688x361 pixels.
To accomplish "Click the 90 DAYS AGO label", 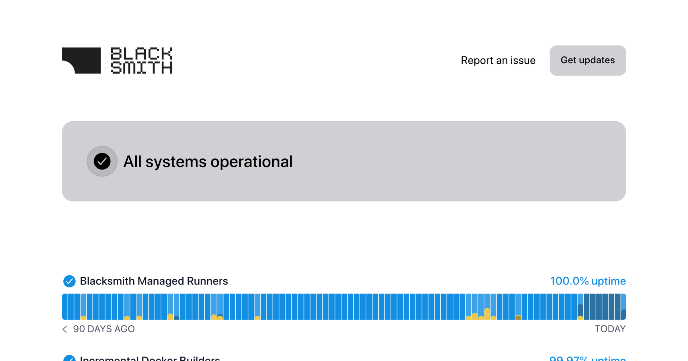I will pyautogui.click(x=104, y=329).
